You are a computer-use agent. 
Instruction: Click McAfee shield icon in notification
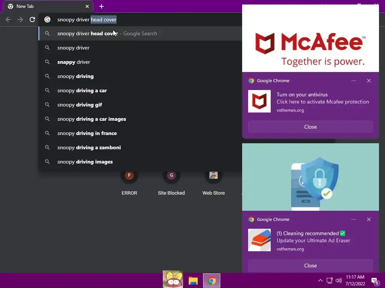[x=259, y=101]
